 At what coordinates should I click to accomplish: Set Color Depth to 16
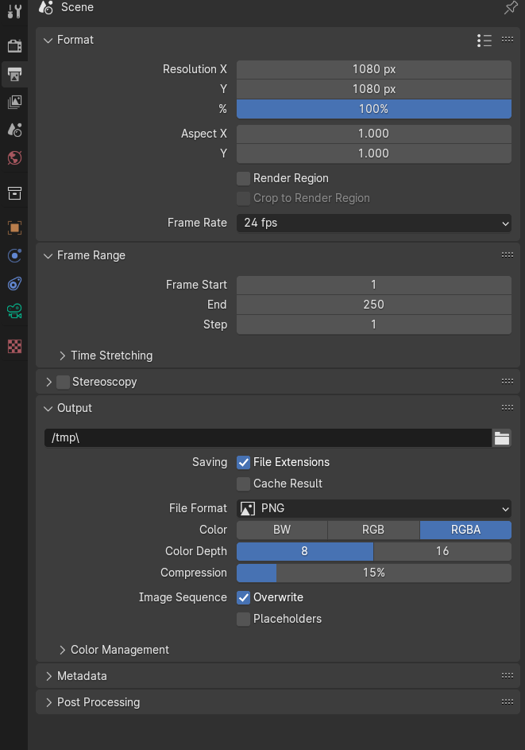[x=442, y=551]
